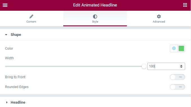The height and width of the screenshot is (107, 191).
Task: Click the gear icon above Advanced
Action: [159, 16]
